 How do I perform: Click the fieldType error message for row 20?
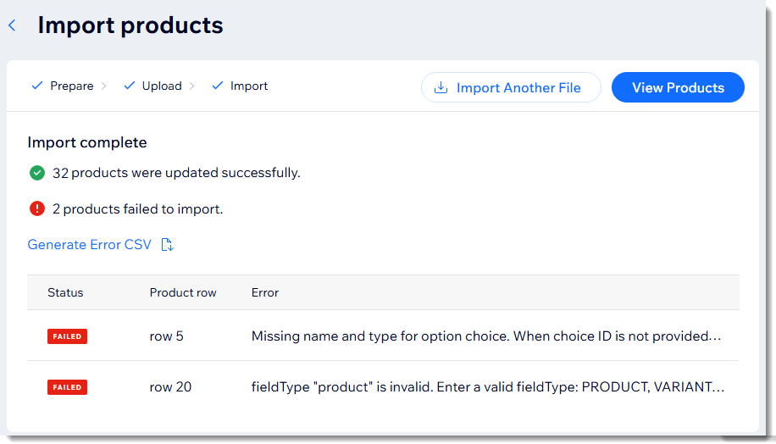(x=487, y=387)
